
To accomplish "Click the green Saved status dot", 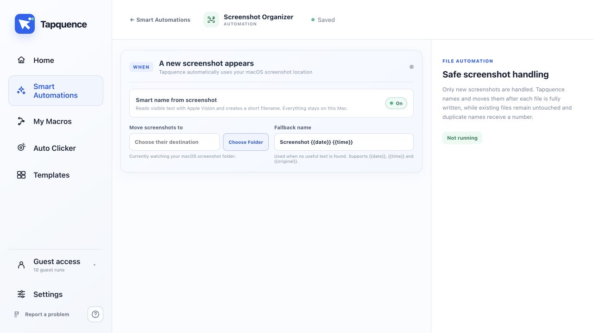I will click(x=313, y=20).
